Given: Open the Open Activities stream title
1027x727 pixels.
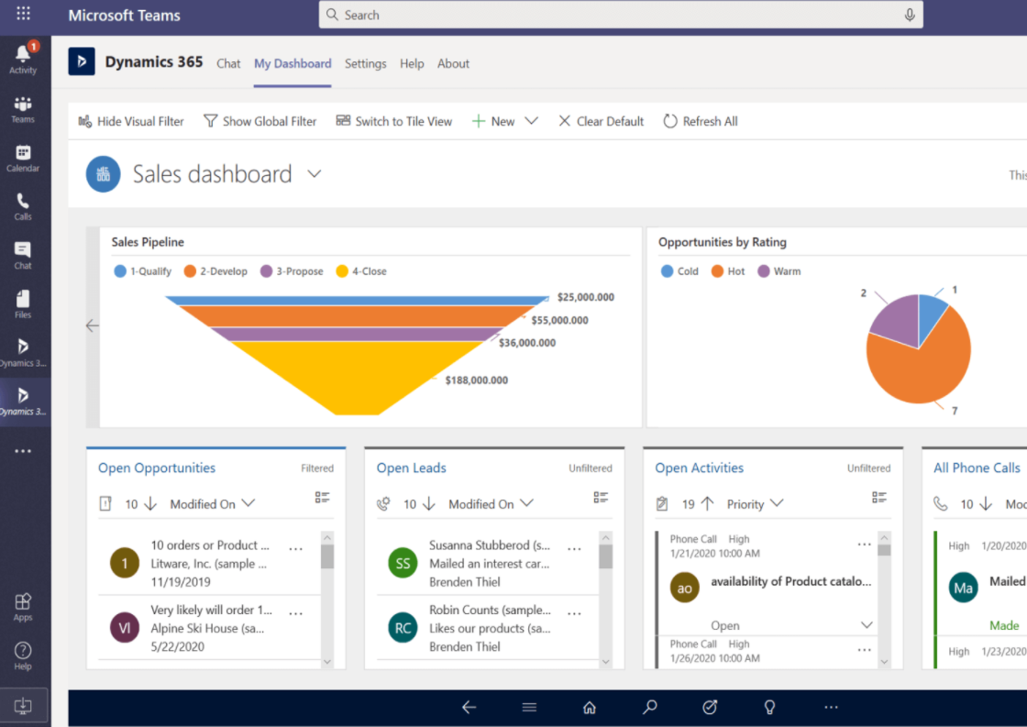Looking at the screenshot, I should pyautogui.click(x=700, y=468).
